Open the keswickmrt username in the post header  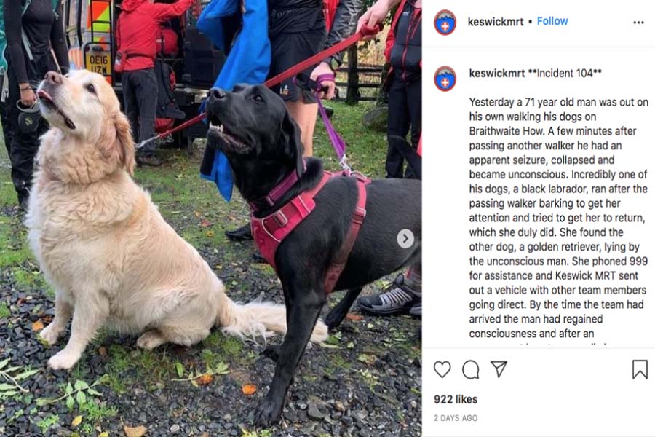[496, 22]
